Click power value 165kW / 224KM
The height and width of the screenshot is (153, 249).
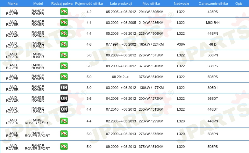(151, 44)
